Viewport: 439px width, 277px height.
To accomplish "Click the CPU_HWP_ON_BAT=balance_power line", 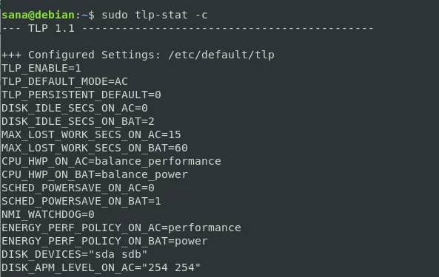I will tap(95, 175).
